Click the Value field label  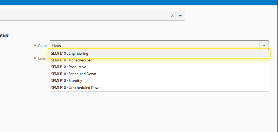pos(43,46)
